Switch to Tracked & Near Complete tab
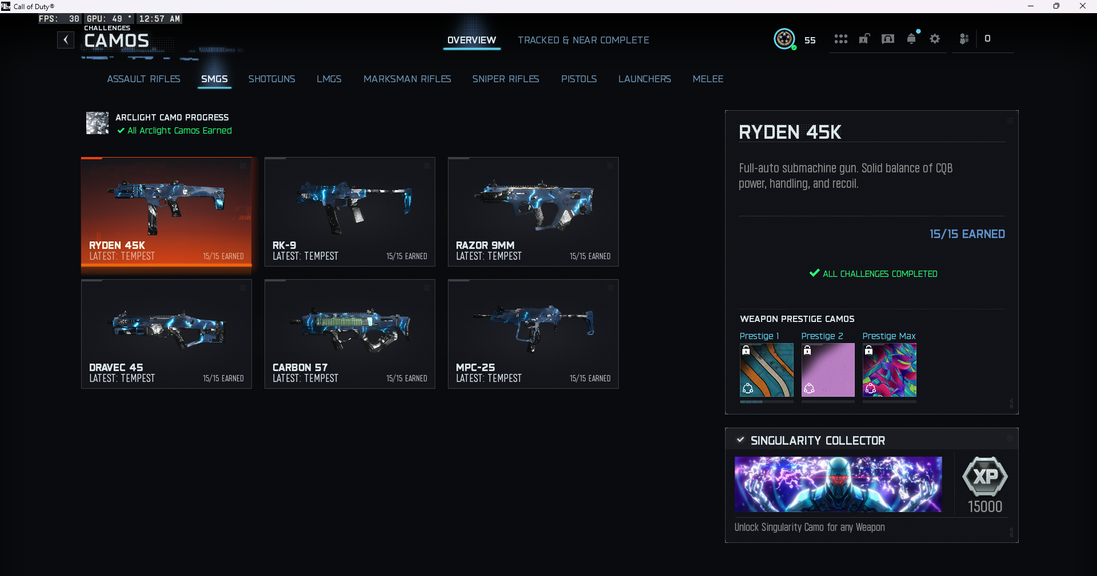Screen dimensions: 1097x576 point(583,40)
